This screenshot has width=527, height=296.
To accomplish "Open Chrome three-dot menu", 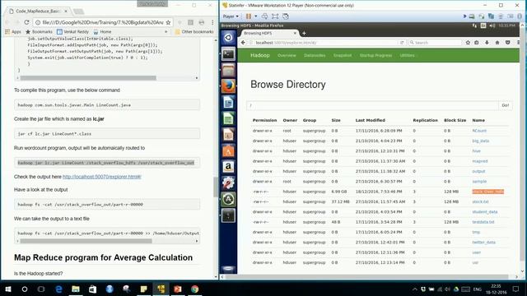I will coord(212,22).
